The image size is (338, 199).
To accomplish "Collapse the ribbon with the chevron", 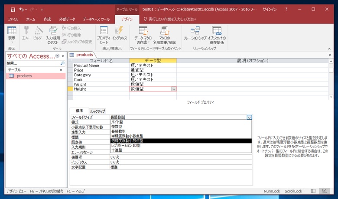I will point(329,49).
